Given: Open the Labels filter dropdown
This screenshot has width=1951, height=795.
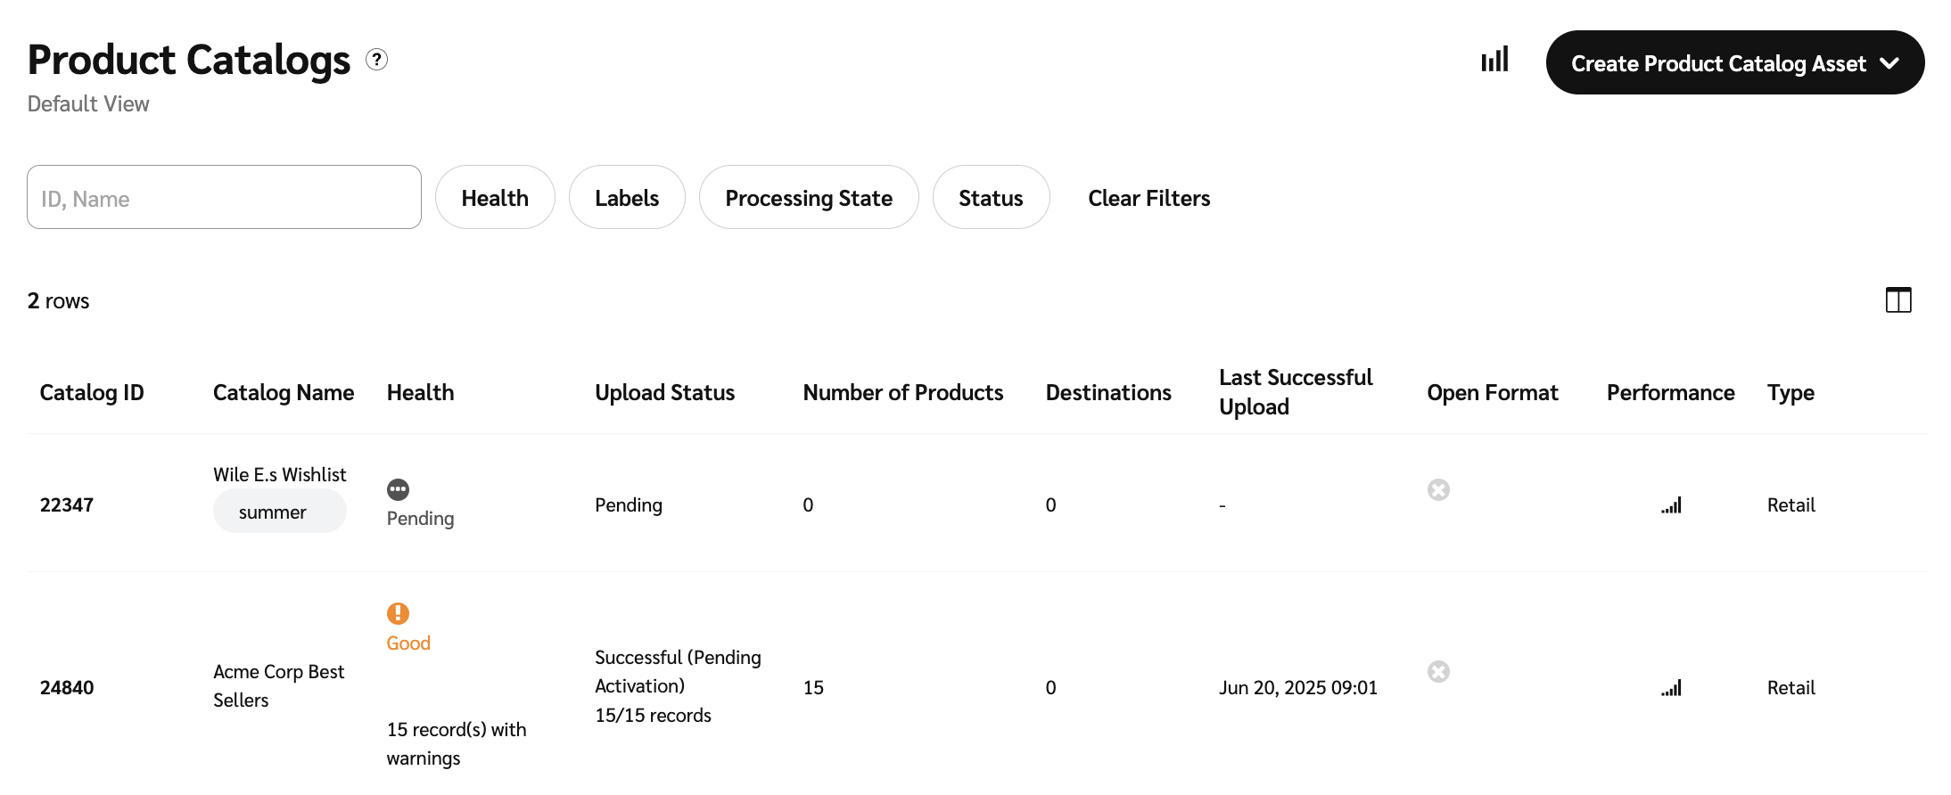Looking at the screenshot, I should tap(627, 198).
